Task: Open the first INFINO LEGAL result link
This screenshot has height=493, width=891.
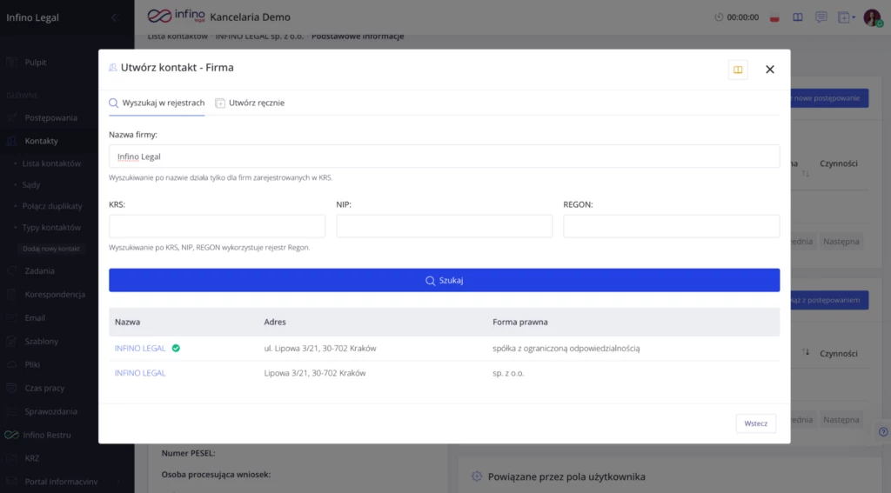Action: click(140, 349)
